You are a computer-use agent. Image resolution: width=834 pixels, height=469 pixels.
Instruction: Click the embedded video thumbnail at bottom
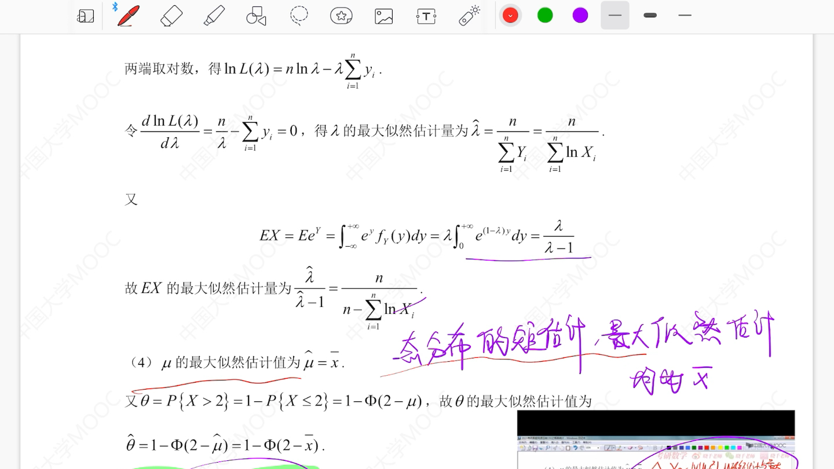[x=656, y=439]
